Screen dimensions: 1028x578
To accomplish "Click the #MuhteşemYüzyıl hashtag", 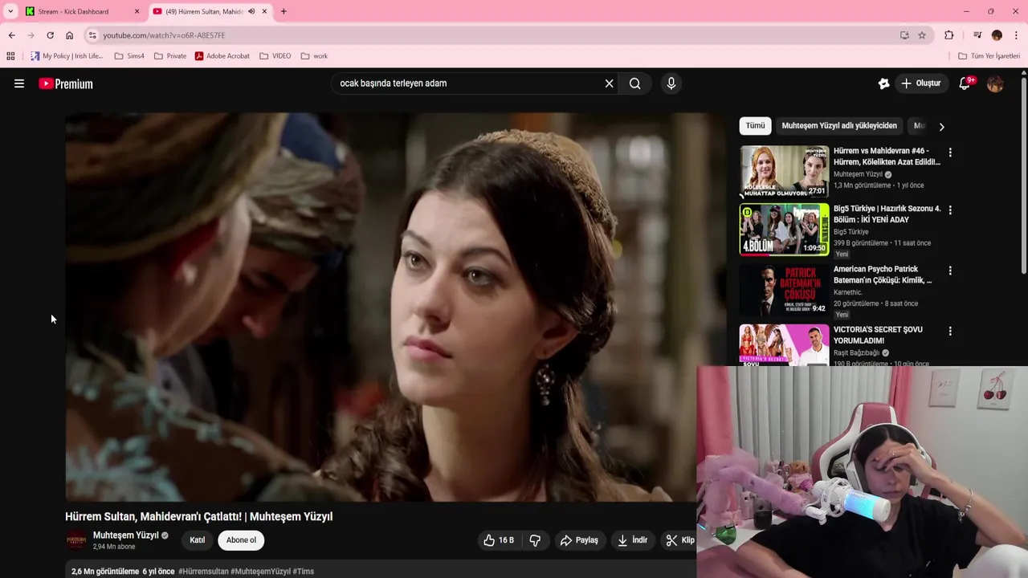I will tap(261, 572).
